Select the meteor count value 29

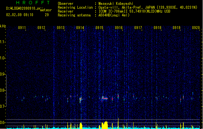coord(47,15)
